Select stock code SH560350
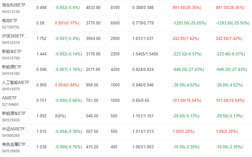Screen dimensions: 252x157 (x=11, y=136)
